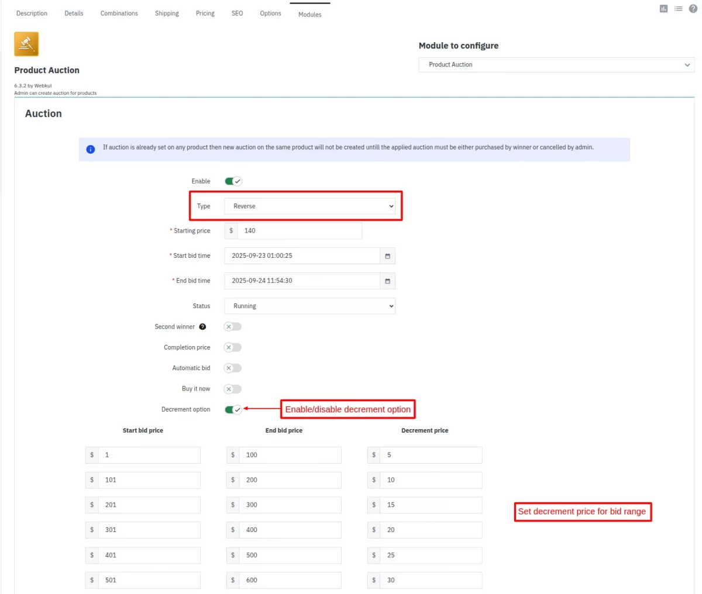Image resolution: width=702 pixels, height=594 pixels.
Task: Click the Decrement price field with 5
Action: (431, 455)
